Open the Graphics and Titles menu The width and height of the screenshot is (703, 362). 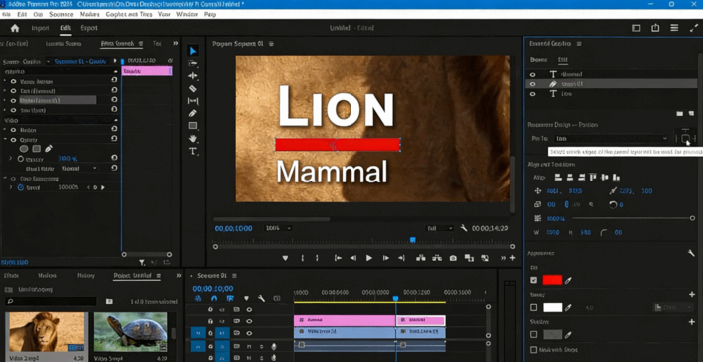click(129, 14)
